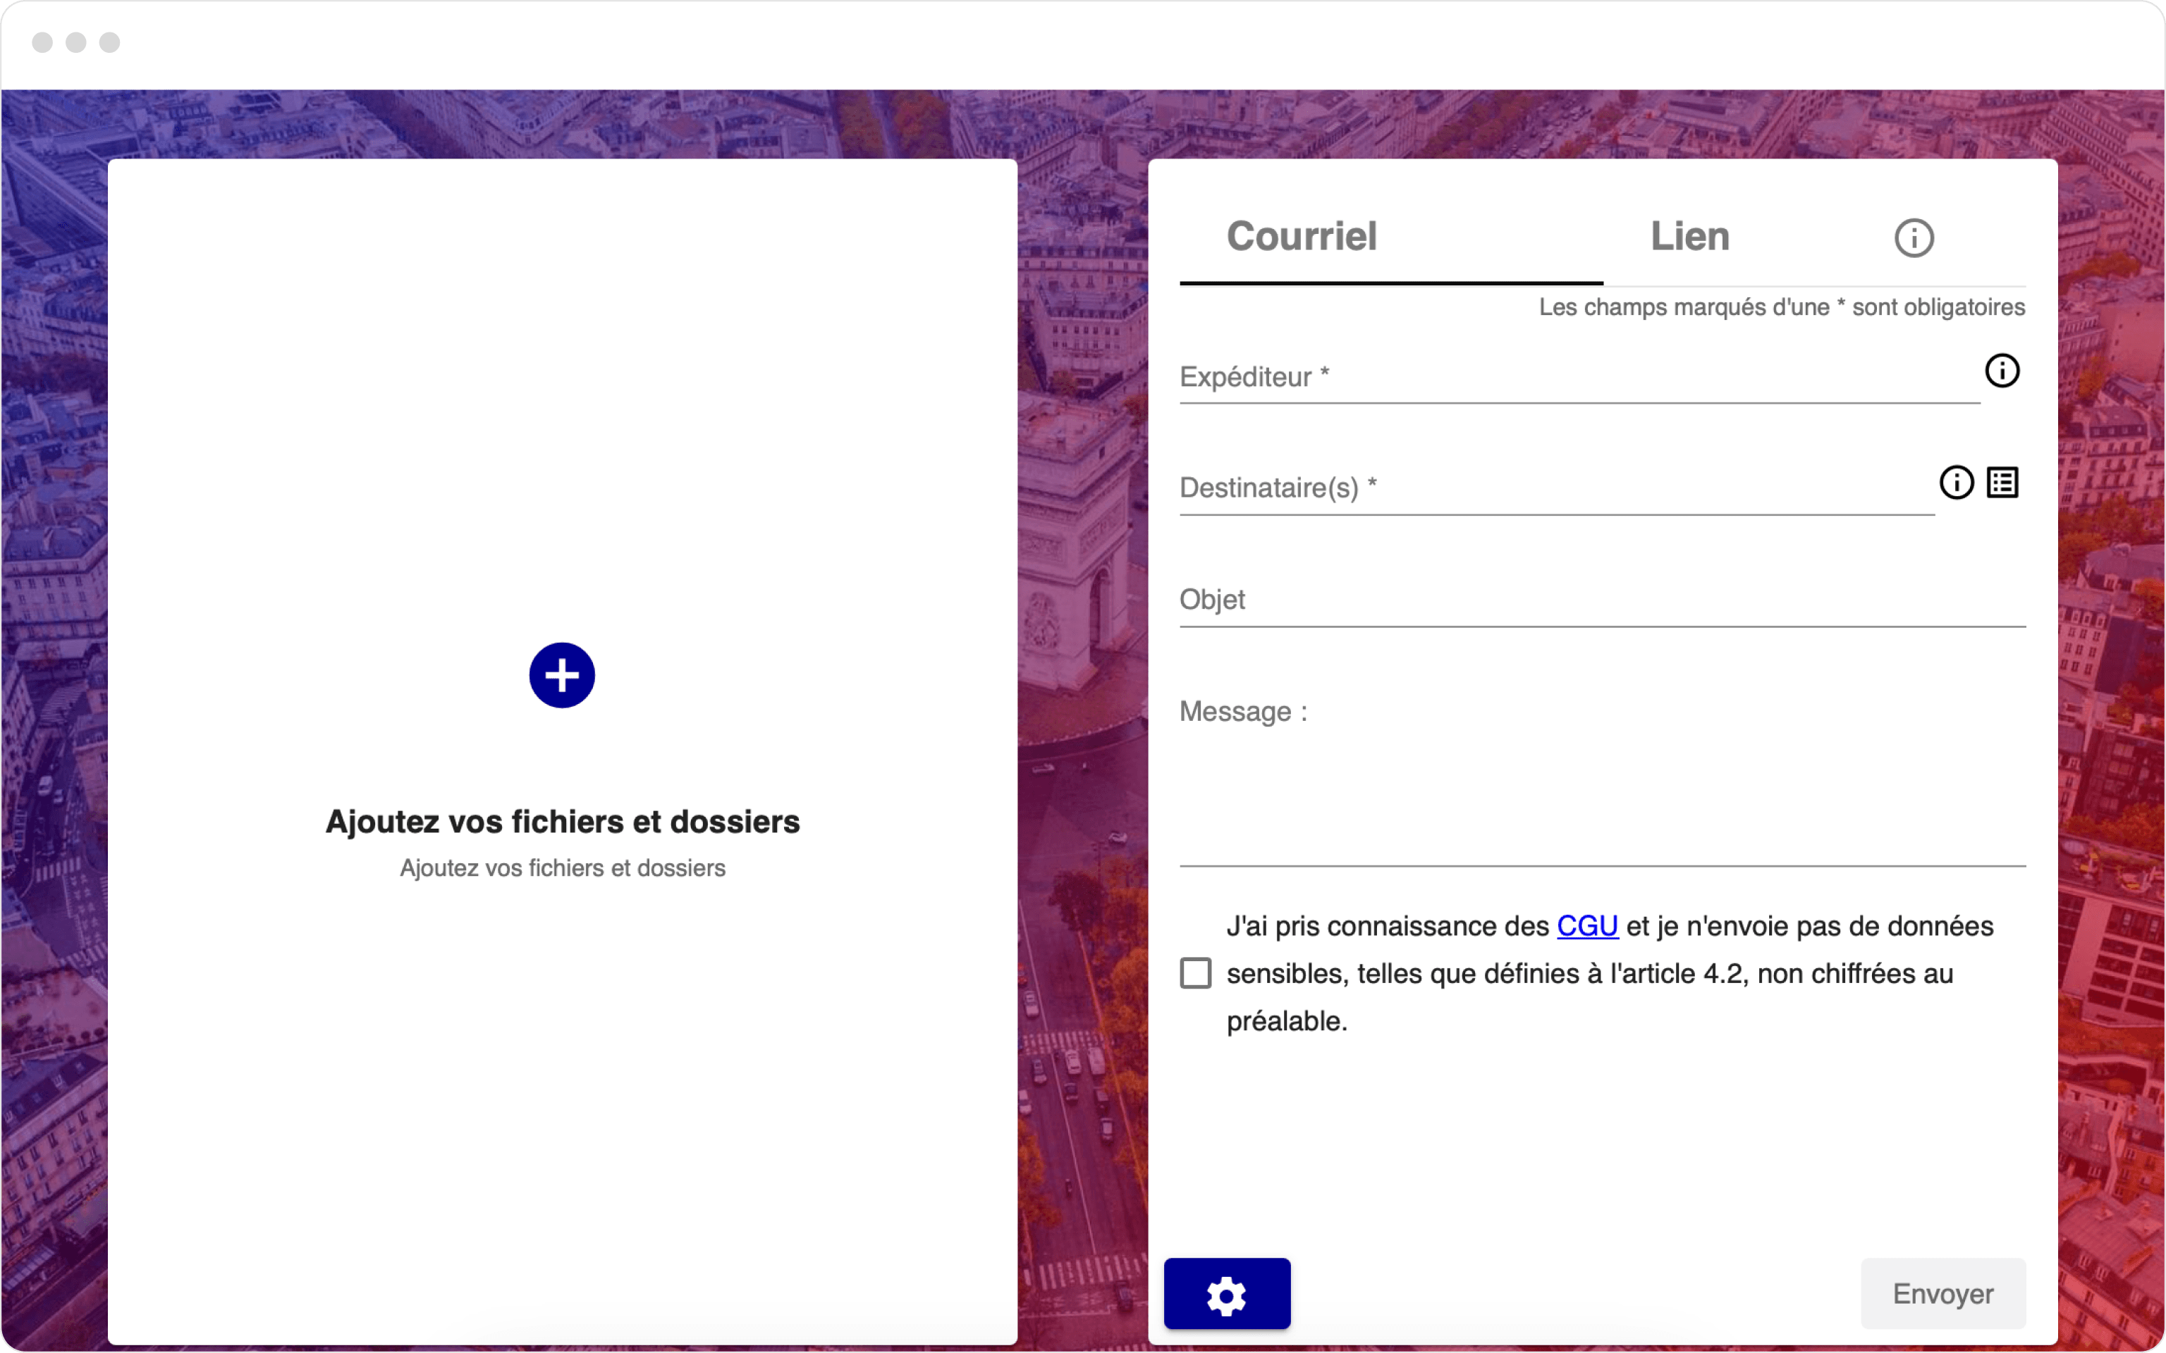
Task: Click the bold 'Ajoutez vos fichiers et dossiers' heading
Action: (x=562, y=822)
